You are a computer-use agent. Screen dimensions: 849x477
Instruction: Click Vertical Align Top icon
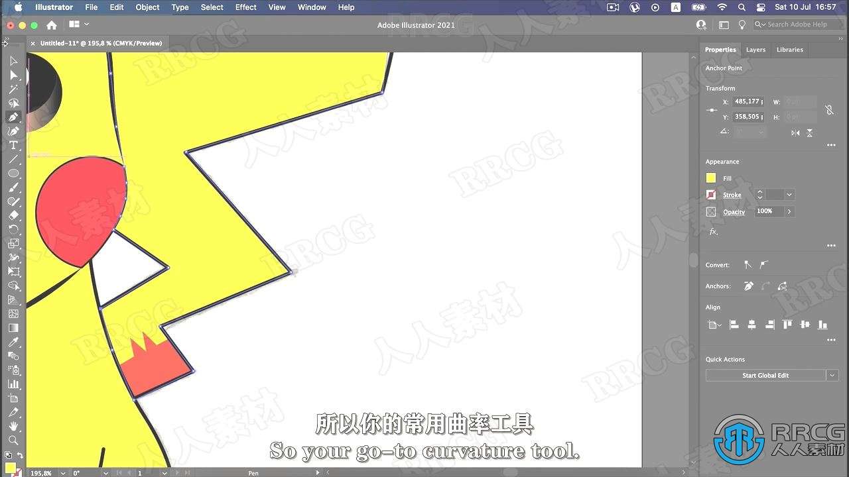787,325
